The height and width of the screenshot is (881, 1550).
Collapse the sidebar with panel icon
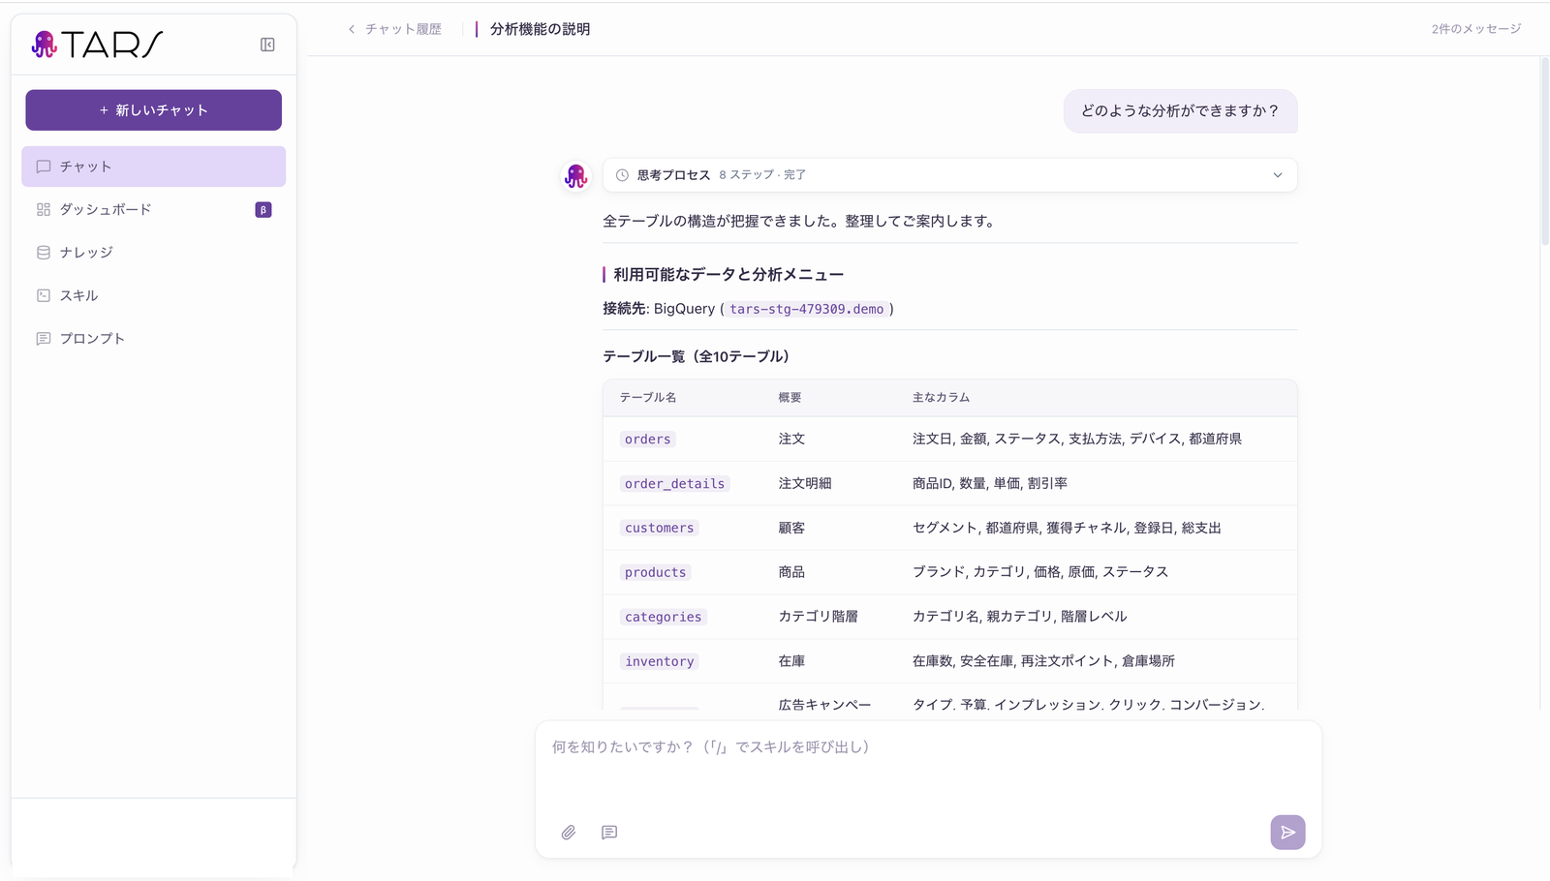coord(267,45)
